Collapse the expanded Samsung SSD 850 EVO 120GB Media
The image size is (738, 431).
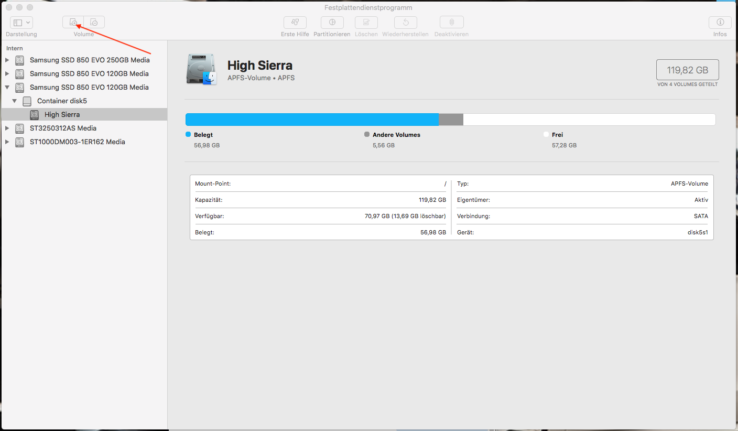(x=7, y=87)
